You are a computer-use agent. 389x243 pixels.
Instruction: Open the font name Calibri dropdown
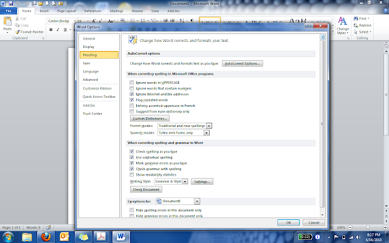[75, 21]
